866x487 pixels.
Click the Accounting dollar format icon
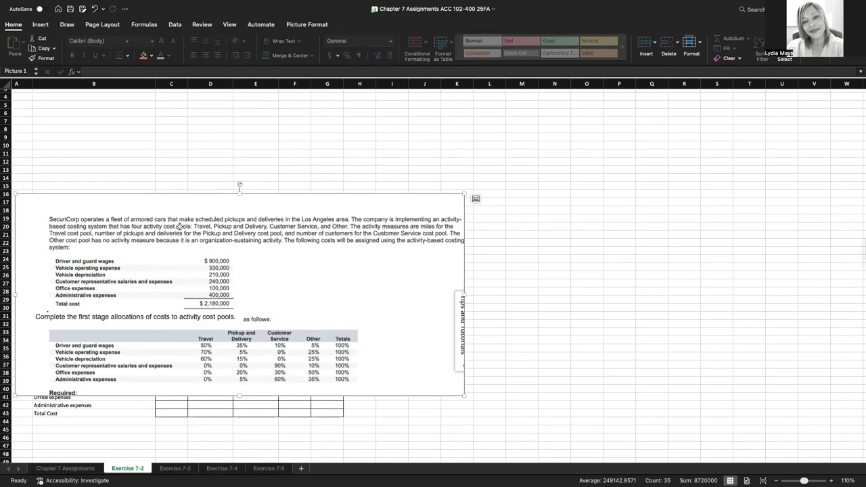coord(330,55)
